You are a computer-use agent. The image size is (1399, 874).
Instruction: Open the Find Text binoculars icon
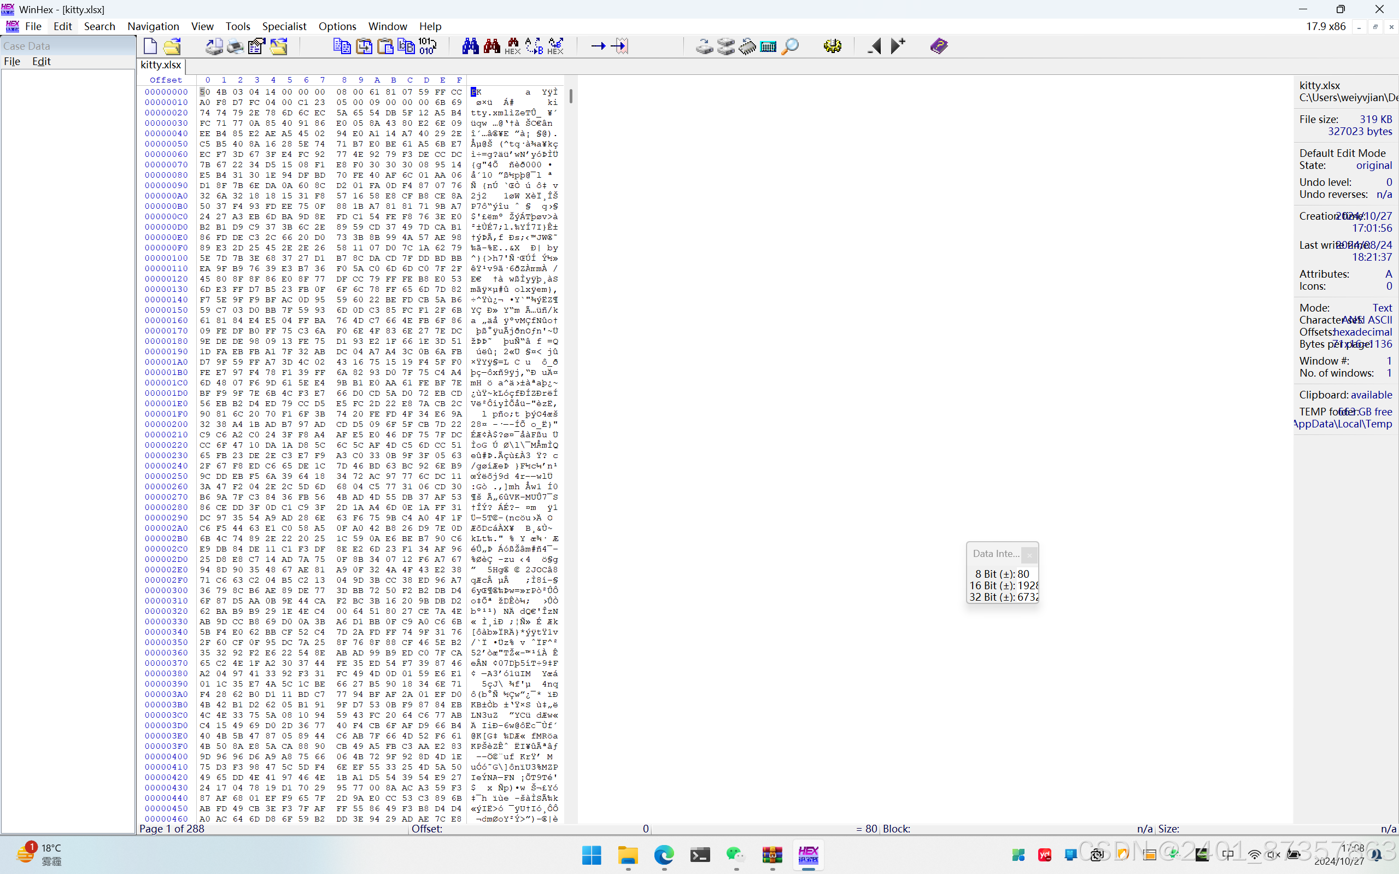470,46
